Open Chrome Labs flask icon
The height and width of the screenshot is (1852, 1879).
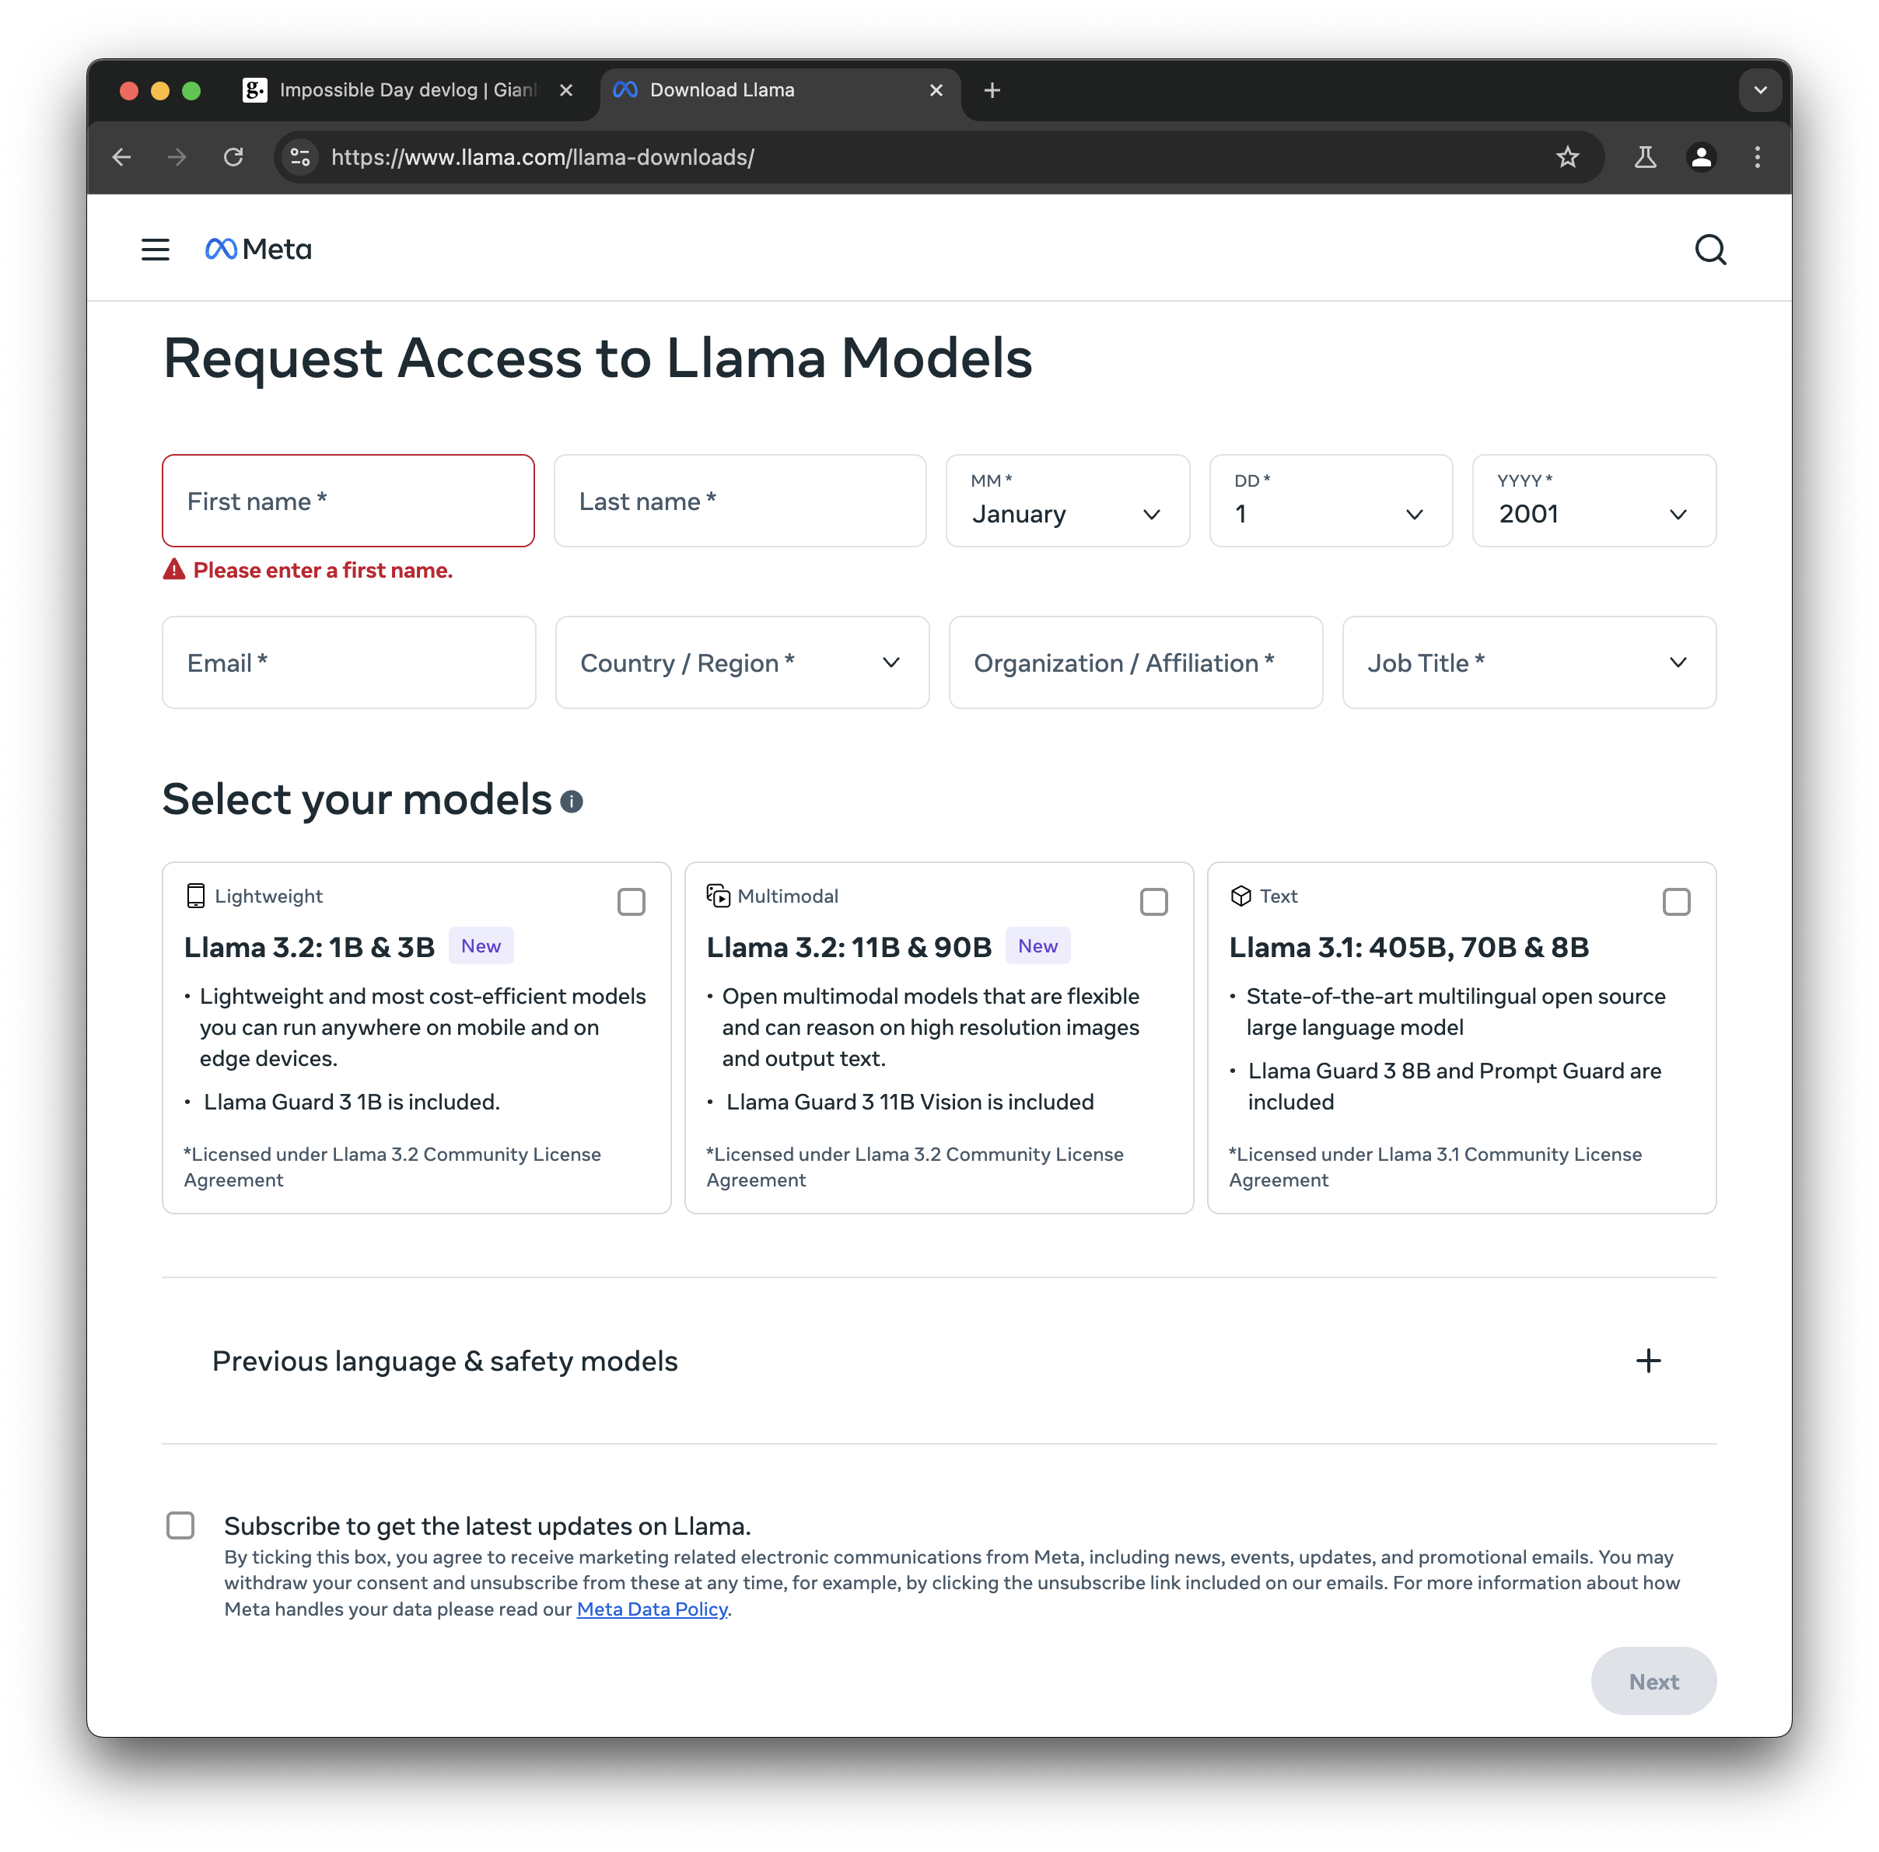click(1645, 156)
